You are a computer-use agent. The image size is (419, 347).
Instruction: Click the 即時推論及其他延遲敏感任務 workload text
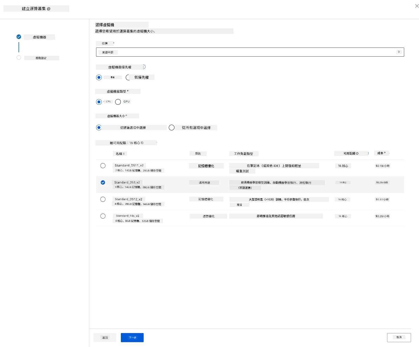pyautogui.click(x=276, y=216)
